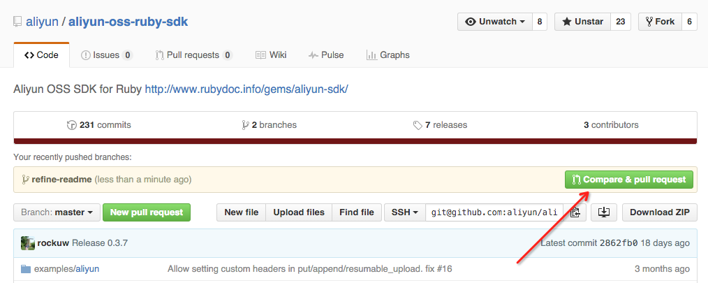
Task: Open the SSH protocol dropdown
Action: pyautogui.click(x=404, y=212)
